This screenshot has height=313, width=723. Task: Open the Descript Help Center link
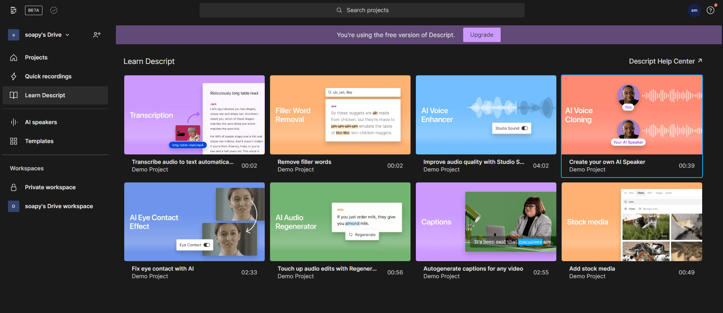pos(665,61)
